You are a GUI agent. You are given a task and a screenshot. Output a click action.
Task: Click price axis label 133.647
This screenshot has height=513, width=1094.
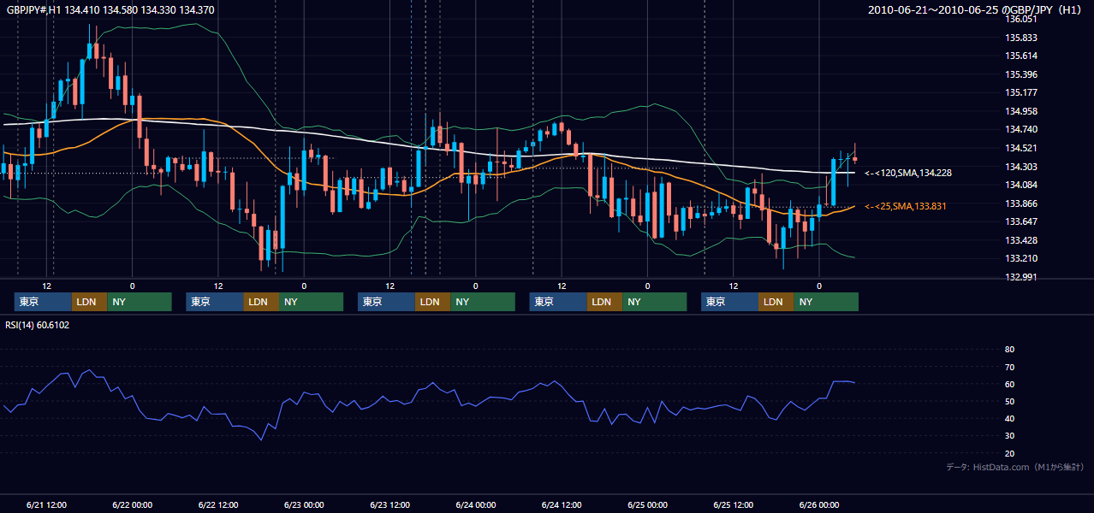[1022, 221]
